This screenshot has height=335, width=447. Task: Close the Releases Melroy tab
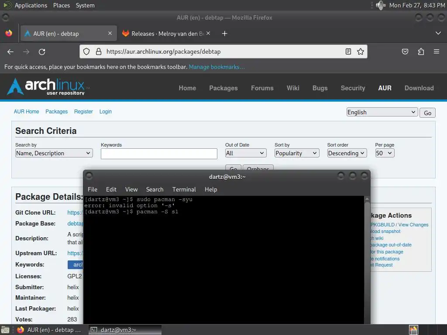(208, 33)
